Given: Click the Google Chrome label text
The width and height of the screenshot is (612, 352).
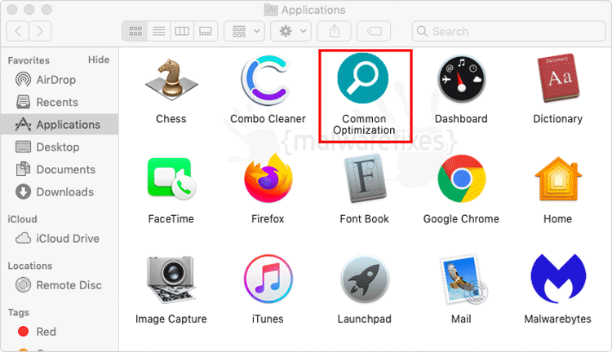Looking at the screenshot, I should [461, 219].
